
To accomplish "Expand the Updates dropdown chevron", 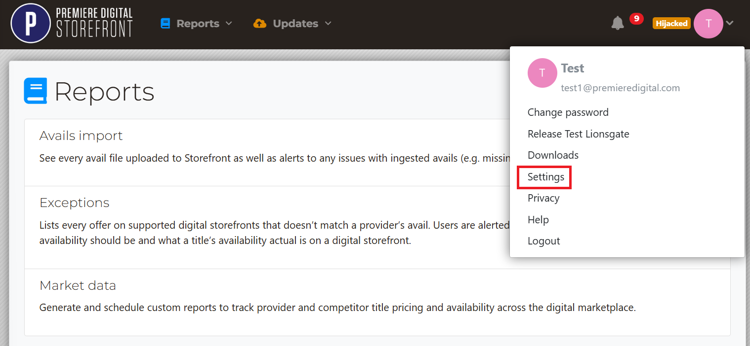I will tap(328, 23).
